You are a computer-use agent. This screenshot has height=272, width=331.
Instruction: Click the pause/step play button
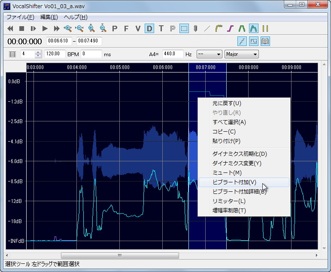(33, 28)
